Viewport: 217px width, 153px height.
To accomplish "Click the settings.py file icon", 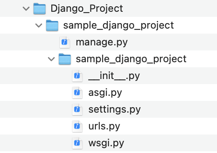I will pos(77,109).
